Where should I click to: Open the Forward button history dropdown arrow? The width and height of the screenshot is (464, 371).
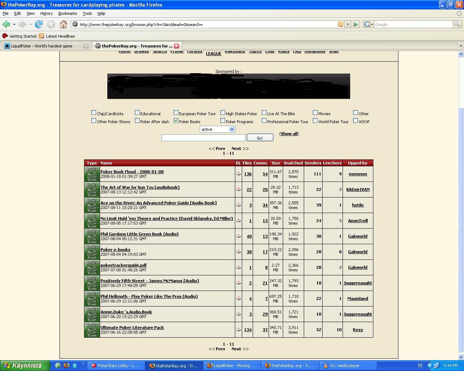(30, 24)
